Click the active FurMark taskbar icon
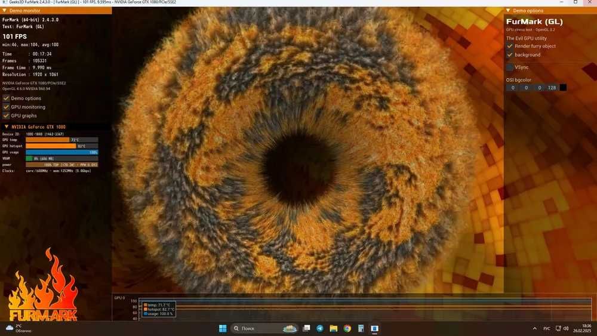 pyautogui.click(x=374, y=328)
